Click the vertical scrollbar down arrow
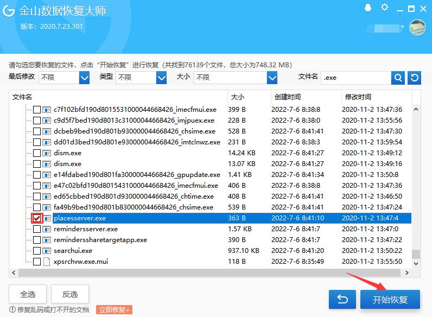This screenshot has width=432, height=317. (x=416, y=264)
